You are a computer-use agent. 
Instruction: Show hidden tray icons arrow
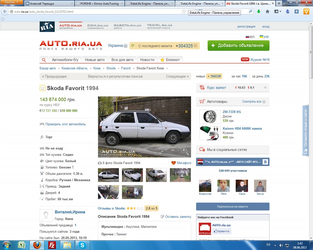point(275,245)
